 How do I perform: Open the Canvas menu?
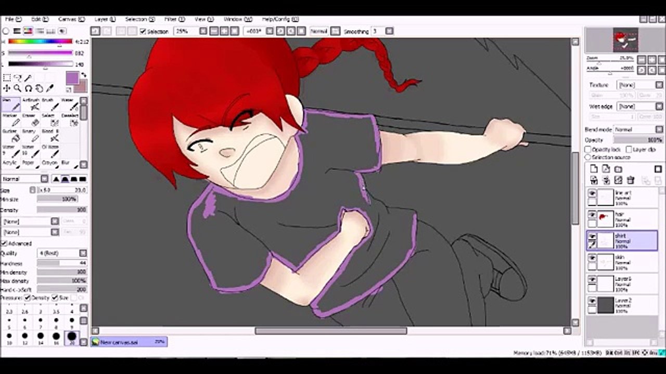(71, 19)
